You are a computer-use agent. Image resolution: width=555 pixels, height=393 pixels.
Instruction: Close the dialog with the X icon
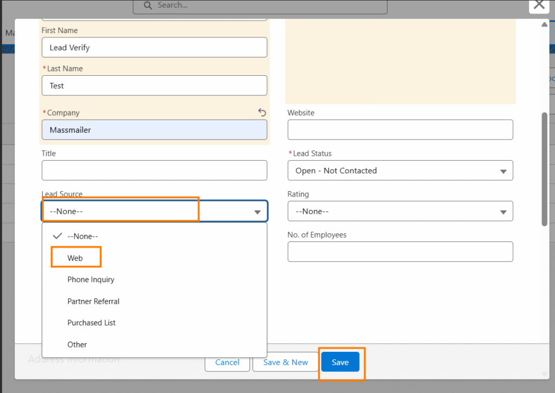[539, 5]
